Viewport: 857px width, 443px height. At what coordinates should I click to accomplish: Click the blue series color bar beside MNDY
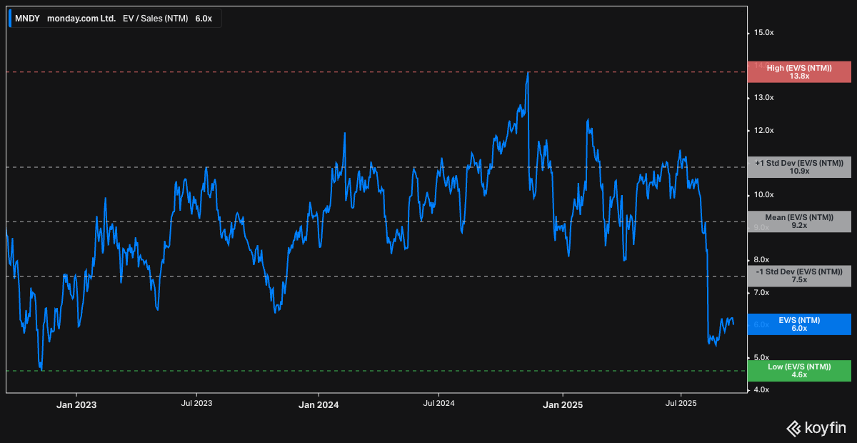coord(10,19)
